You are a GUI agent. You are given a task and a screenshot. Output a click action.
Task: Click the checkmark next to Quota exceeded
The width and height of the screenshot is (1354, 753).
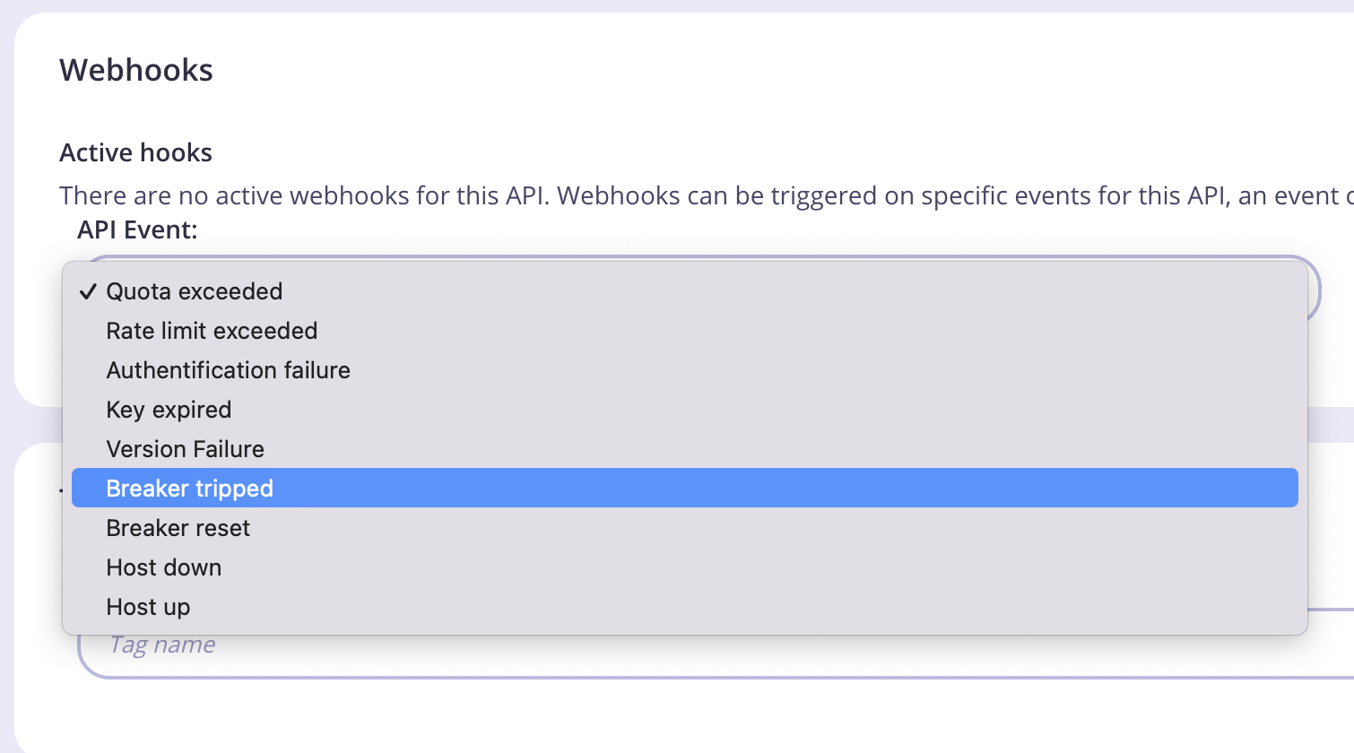tap(88, 290)
